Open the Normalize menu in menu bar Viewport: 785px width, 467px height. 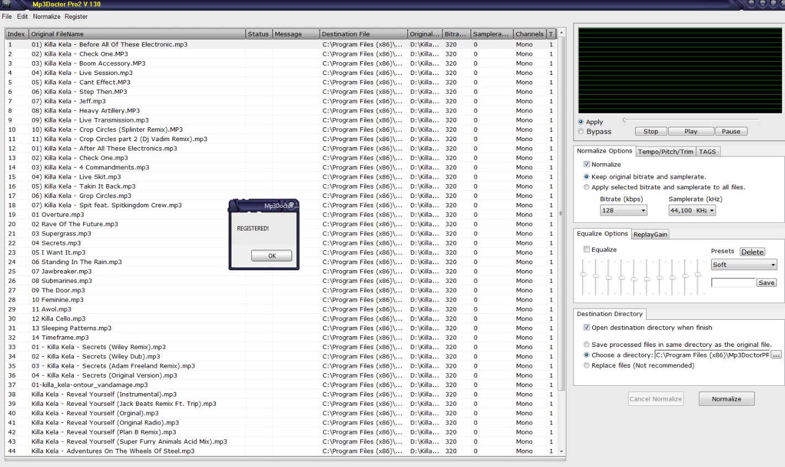coord(46,17)
